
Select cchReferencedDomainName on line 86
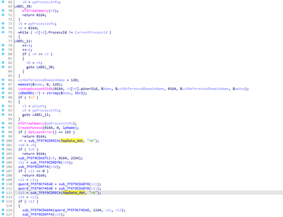41,80
